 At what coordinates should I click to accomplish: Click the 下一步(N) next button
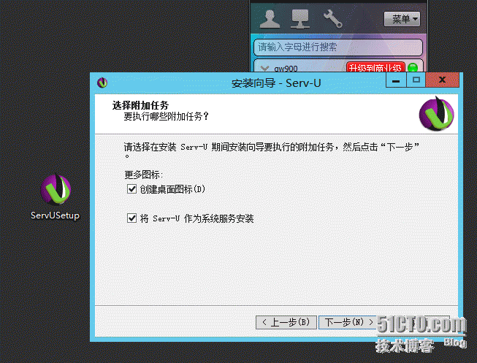coord(348,322)
